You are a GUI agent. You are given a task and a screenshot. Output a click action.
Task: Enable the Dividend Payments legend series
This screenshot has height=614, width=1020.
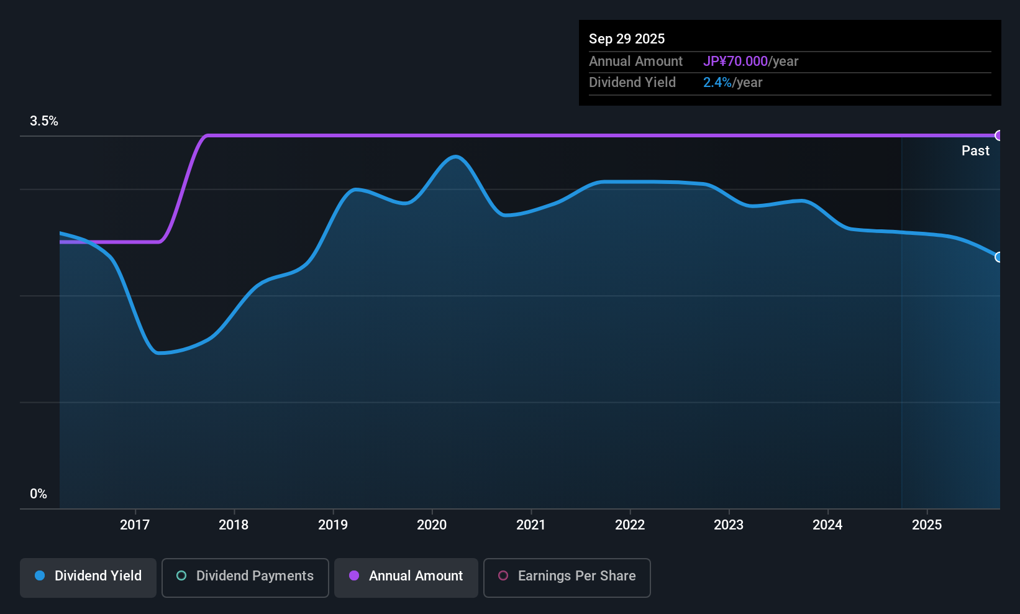(245, 577)
